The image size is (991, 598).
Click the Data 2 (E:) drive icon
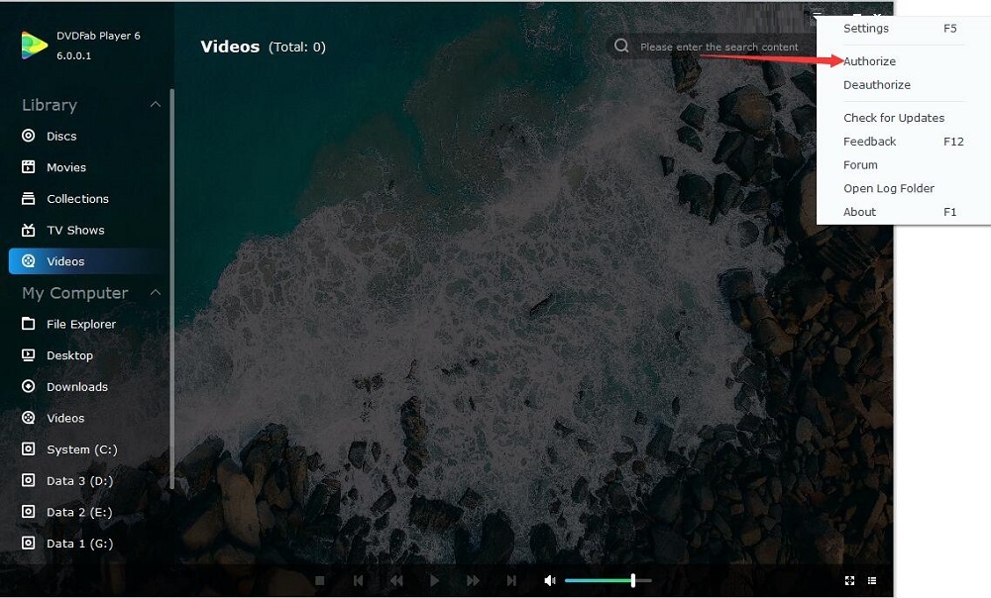click(29, 512)
